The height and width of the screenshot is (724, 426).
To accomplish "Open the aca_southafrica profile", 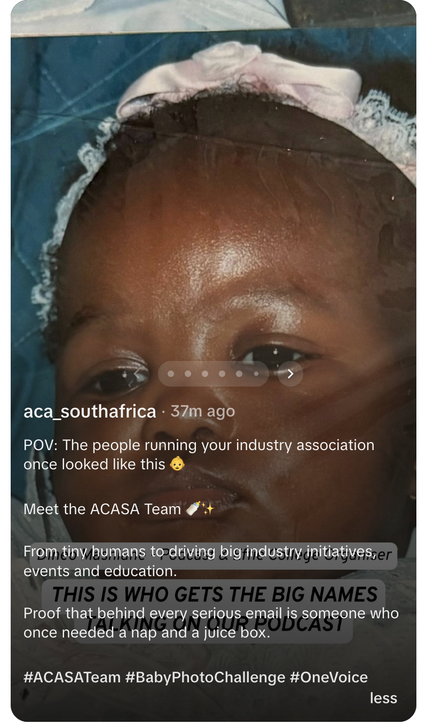I will click(x=90, y=412).
